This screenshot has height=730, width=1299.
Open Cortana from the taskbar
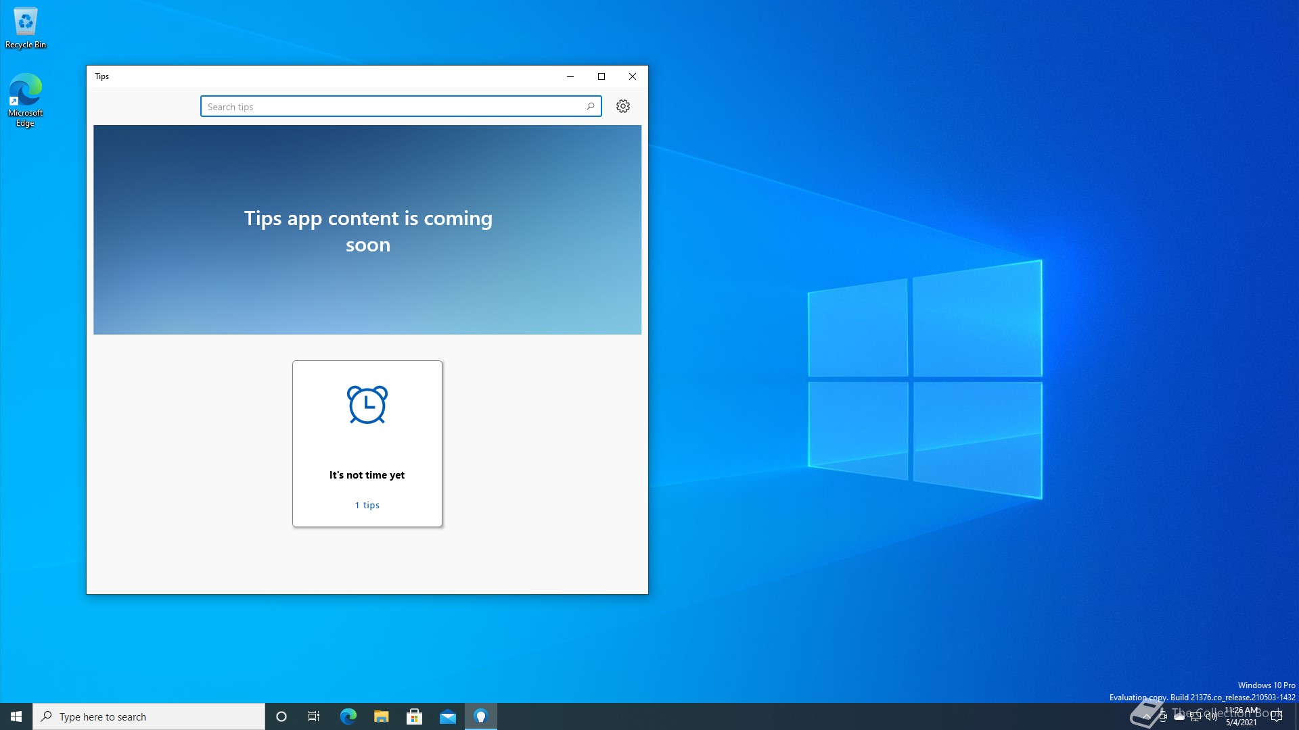point(281,716)
